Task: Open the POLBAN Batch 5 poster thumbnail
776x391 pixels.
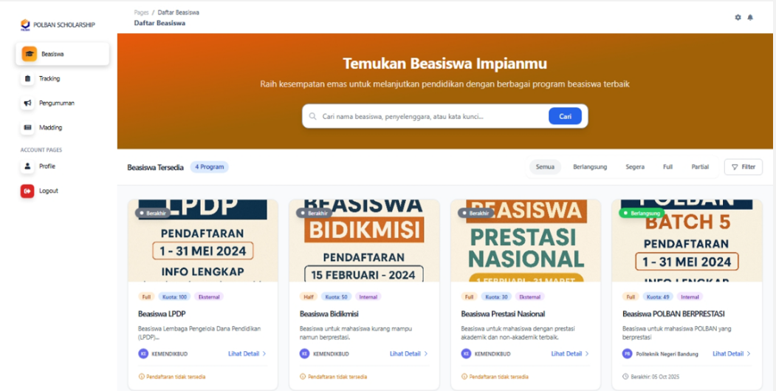Action: point(687,241)
